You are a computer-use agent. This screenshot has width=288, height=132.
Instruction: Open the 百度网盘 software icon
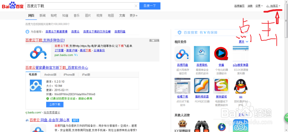point(182,54)
